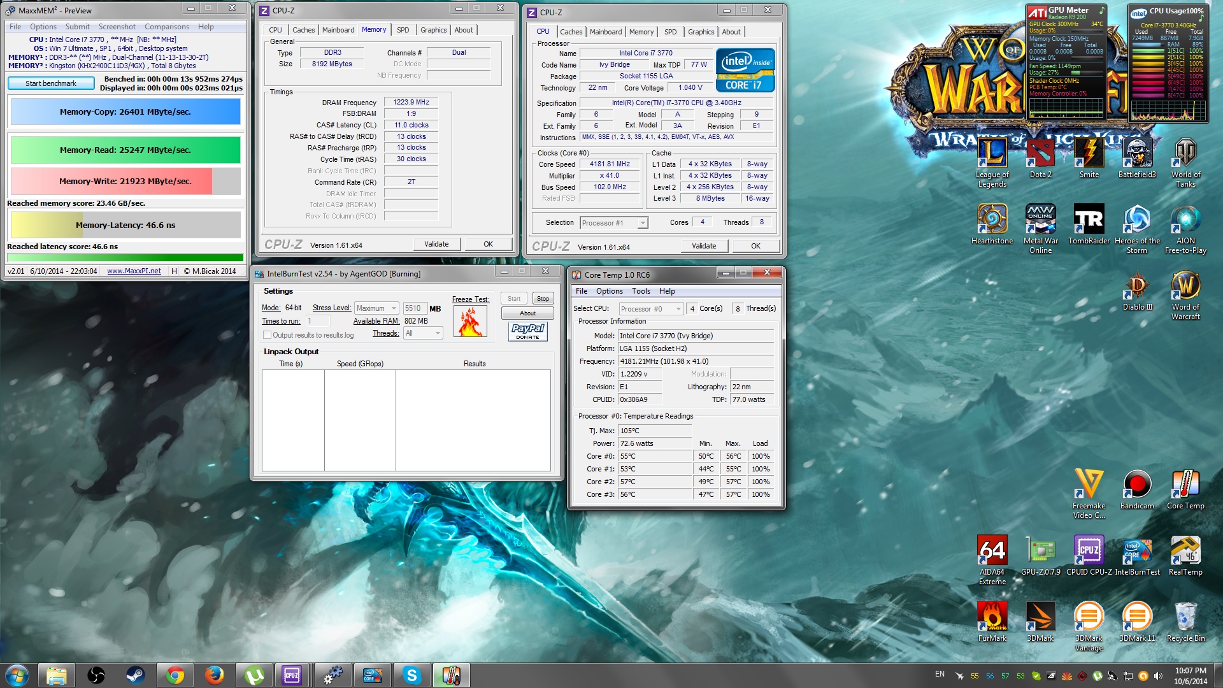Viewport: 1223px width, 688px height.
Task: Launch the Diablo III desktop icon
Action: 1137,287
